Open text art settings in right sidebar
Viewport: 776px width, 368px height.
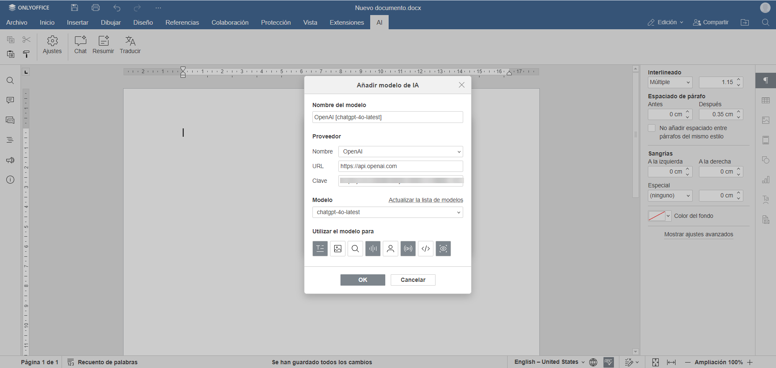click(x=766, y=199)
